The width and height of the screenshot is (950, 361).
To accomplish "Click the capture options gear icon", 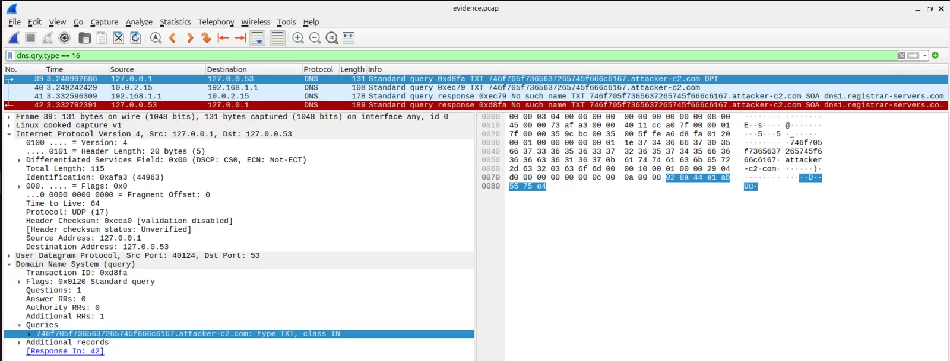I will pyautogui.click(x=65, y=38).
